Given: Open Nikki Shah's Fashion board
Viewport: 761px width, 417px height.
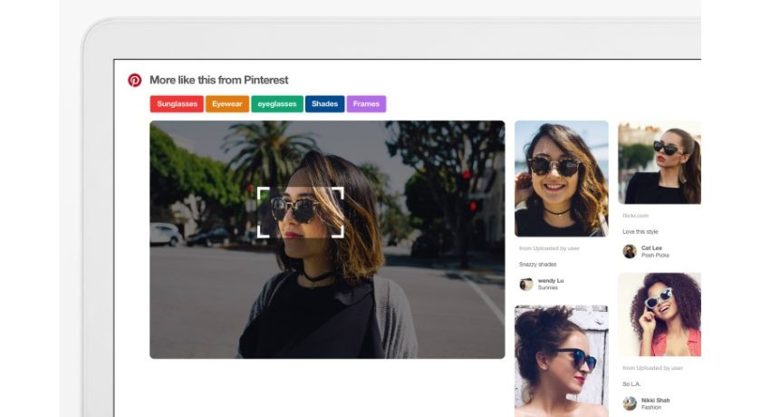Looking at the screenshot, I should coord(651,407).
